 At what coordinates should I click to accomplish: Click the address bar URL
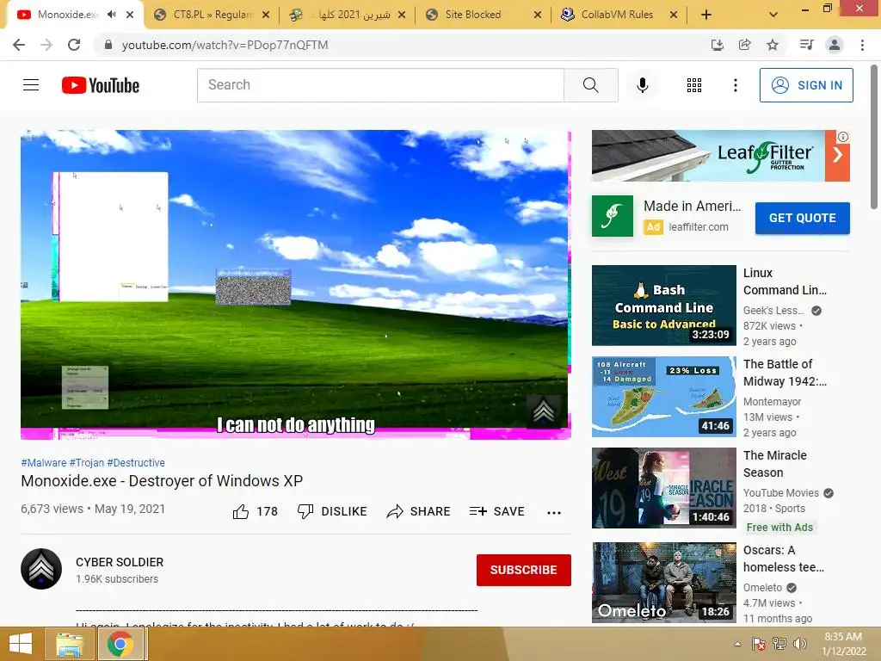[x=225, y=45]
